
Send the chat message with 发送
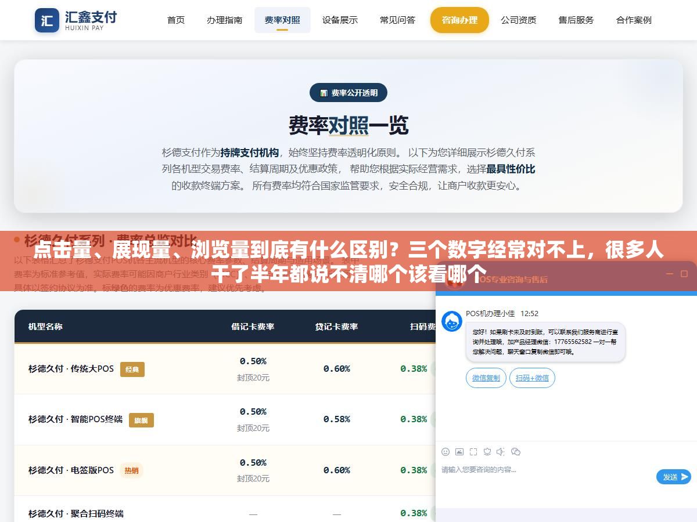pyautogui.click(x=674, y=477)
